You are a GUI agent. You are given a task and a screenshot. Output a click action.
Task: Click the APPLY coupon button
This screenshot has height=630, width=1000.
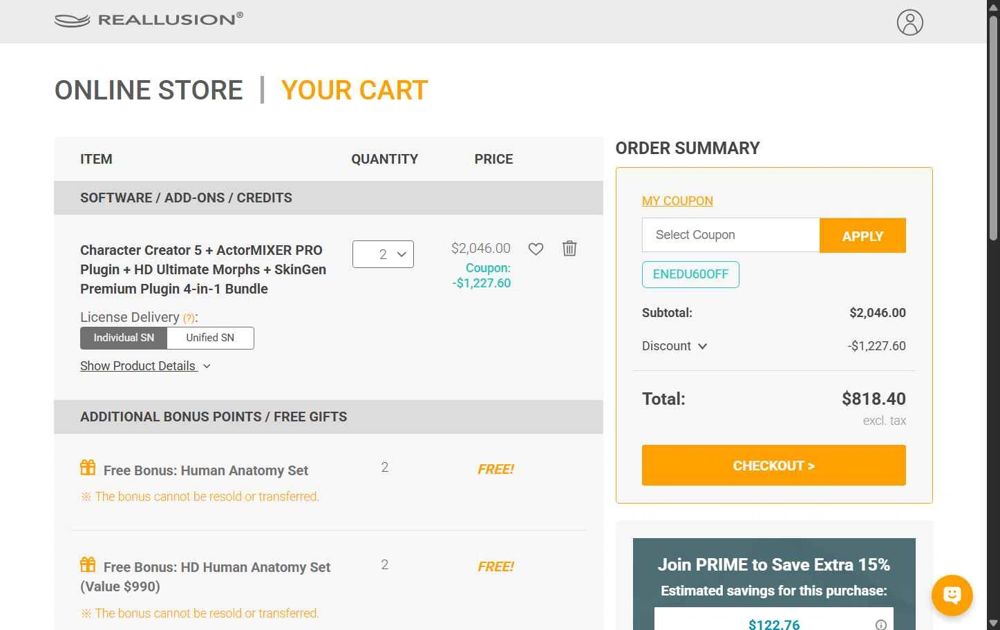862,236
